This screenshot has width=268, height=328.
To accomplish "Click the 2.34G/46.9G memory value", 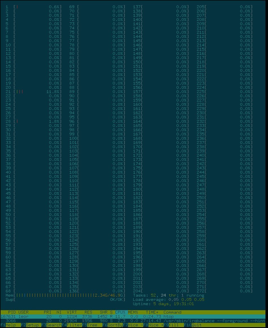I will click(109, 295).
